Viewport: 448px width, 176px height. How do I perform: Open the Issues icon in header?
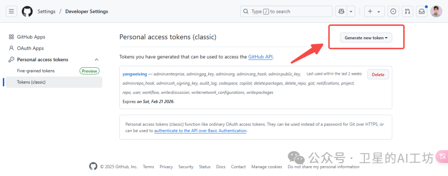[393, 12]
